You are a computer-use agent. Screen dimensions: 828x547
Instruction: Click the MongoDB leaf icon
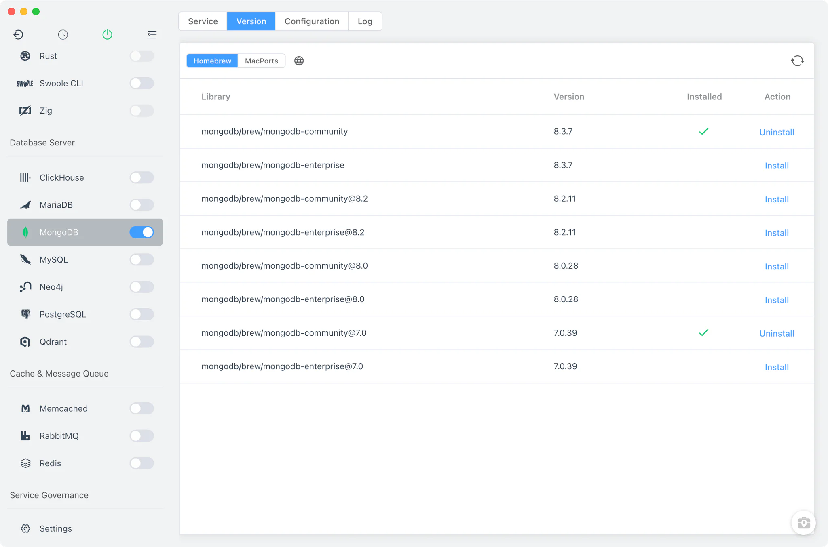pos(25,232)
